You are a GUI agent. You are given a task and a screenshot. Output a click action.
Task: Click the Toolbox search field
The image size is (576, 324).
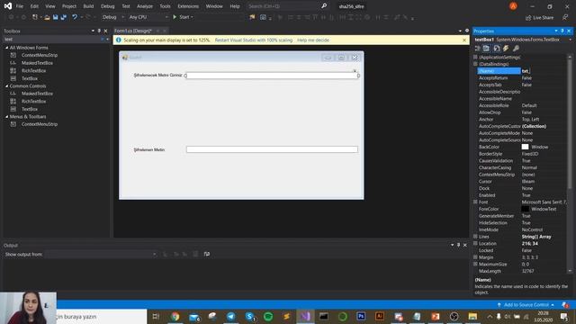[x=51, y=40]
